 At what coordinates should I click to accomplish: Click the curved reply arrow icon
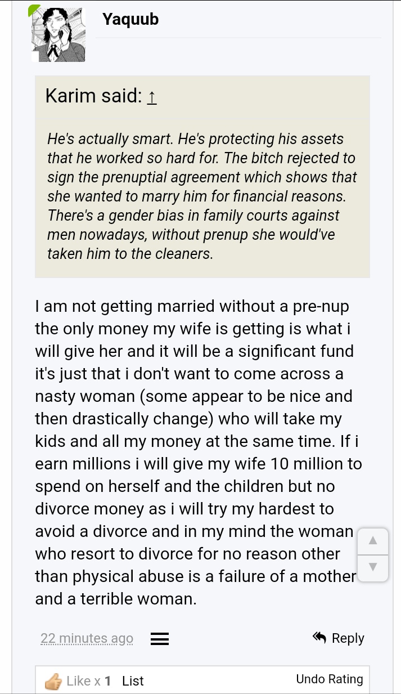319,638
